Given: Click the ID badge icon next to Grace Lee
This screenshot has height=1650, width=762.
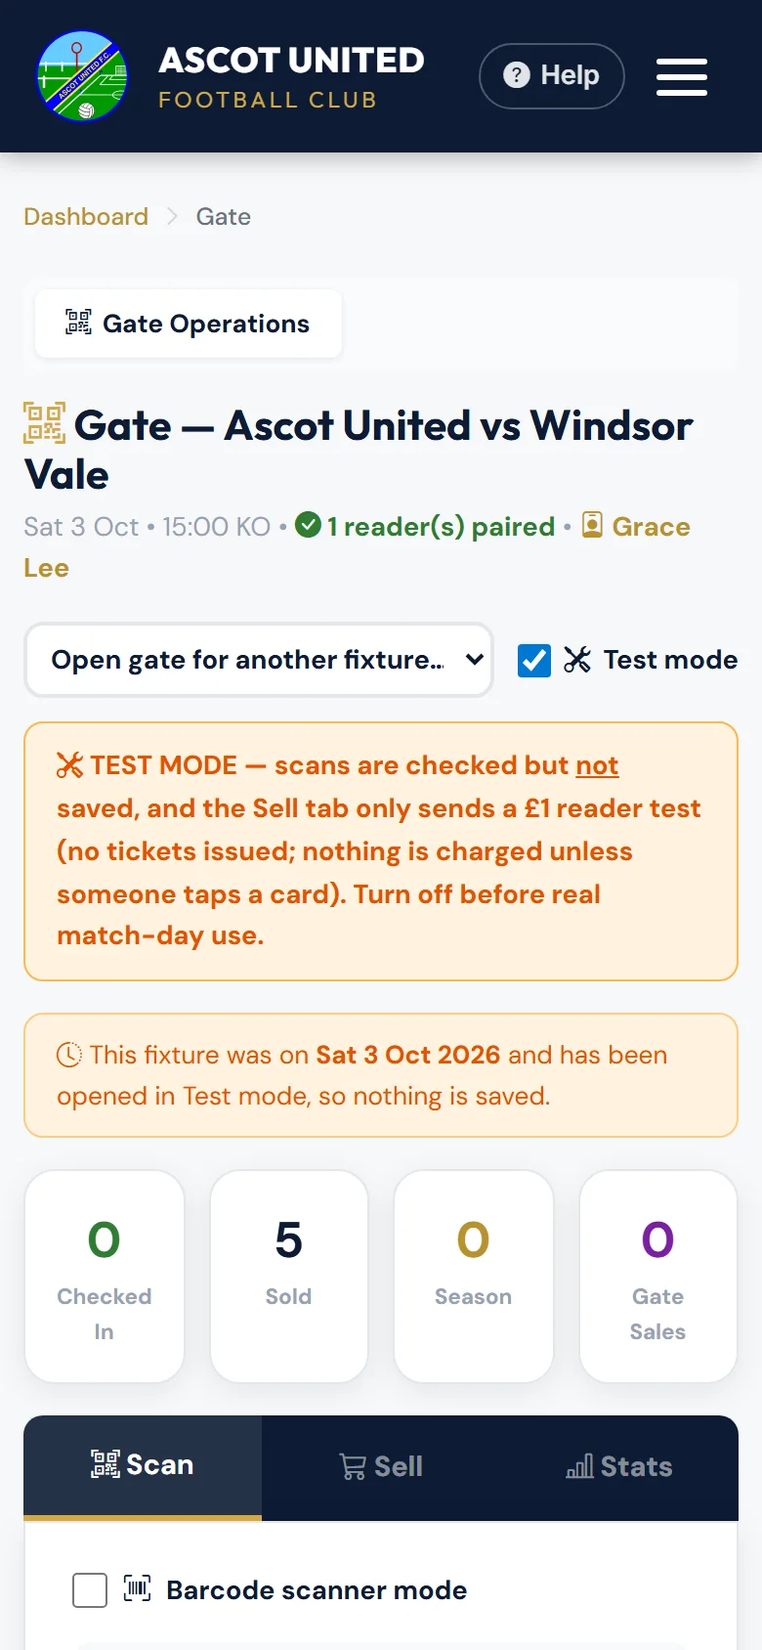Looking at the screenshot, I should (x=592, y=525).
